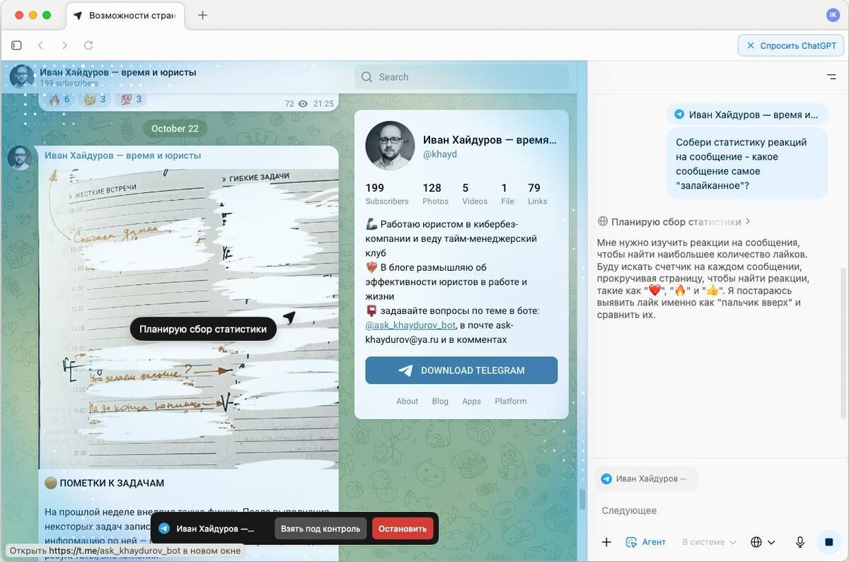Open the IK profile avatar
The image size is (849, 562).
pyautogui.click(x=832, y=15)
